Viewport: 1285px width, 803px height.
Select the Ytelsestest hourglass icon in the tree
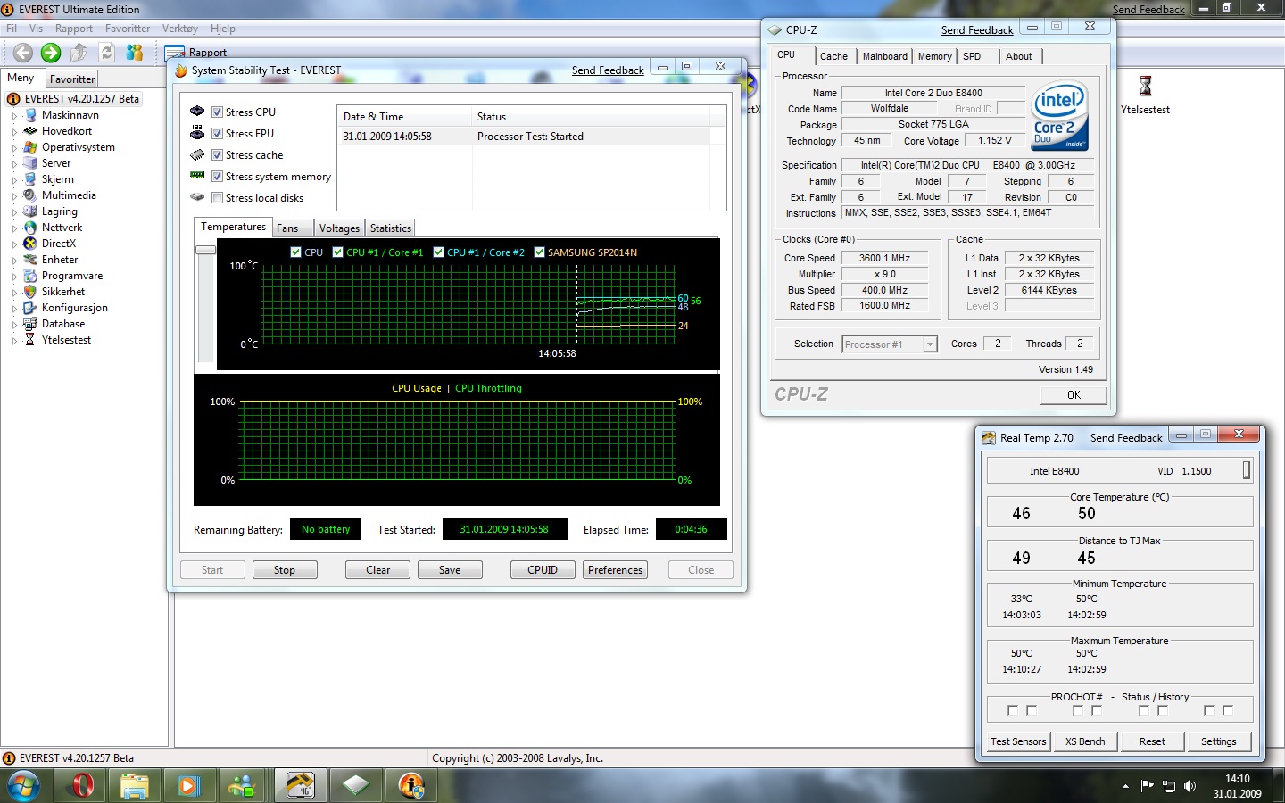tap(30, 340)
